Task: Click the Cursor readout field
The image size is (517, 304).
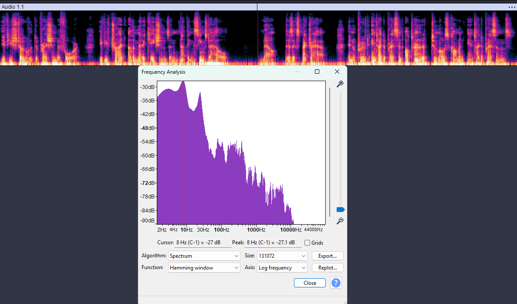Action: tap(203, 243)
